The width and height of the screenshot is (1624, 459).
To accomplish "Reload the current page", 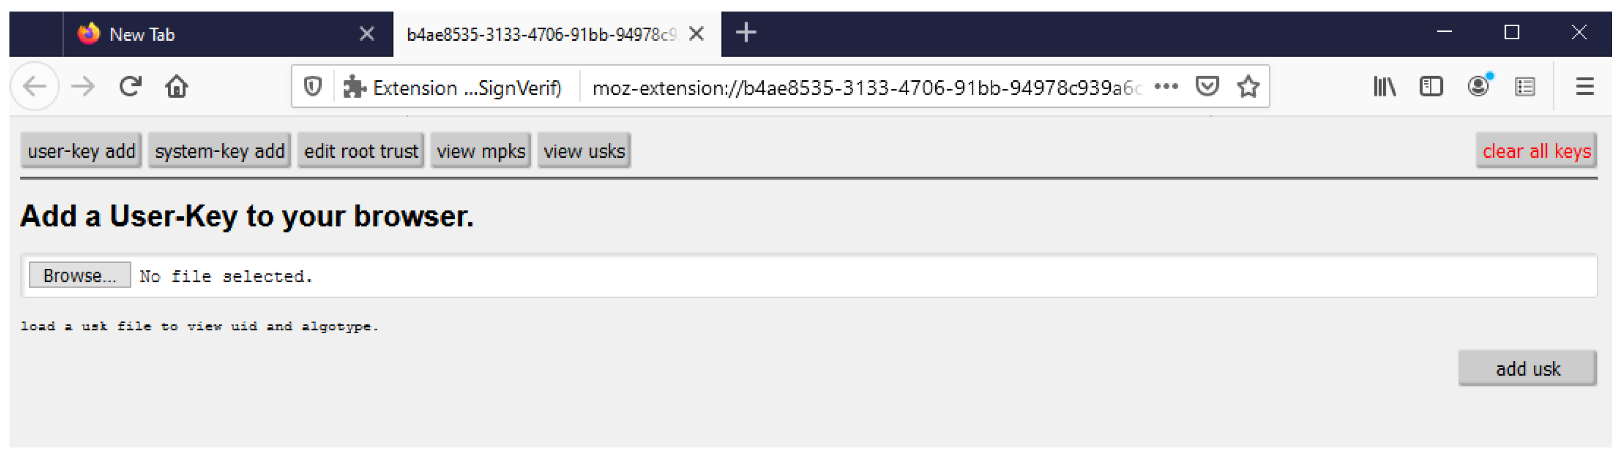I will pyautogui.click(x=130, y=86).
